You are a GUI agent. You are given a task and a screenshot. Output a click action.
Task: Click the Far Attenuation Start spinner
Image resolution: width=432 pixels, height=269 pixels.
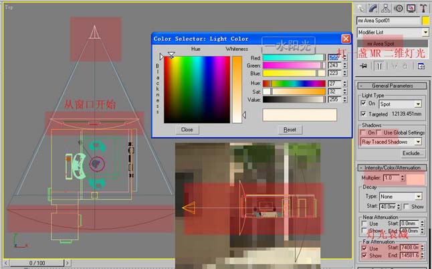[x=423, y=248]
